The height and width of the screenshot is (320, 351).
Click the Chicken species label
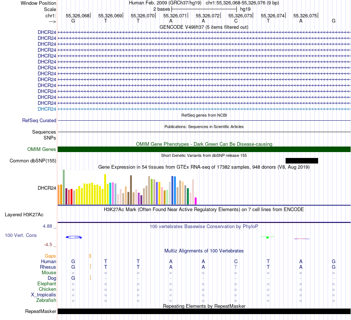click(47, 289)
